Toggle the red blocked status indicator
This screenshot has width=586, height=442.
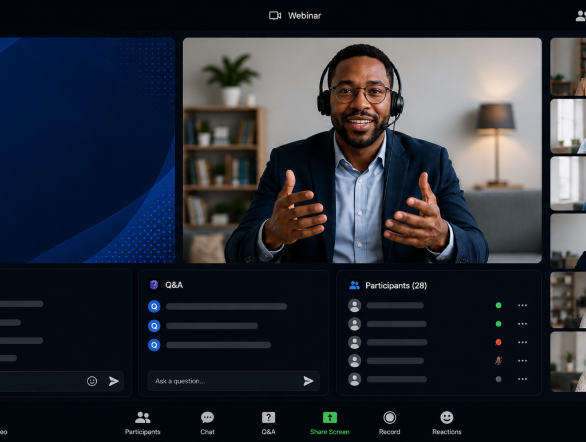click(498, 342)
